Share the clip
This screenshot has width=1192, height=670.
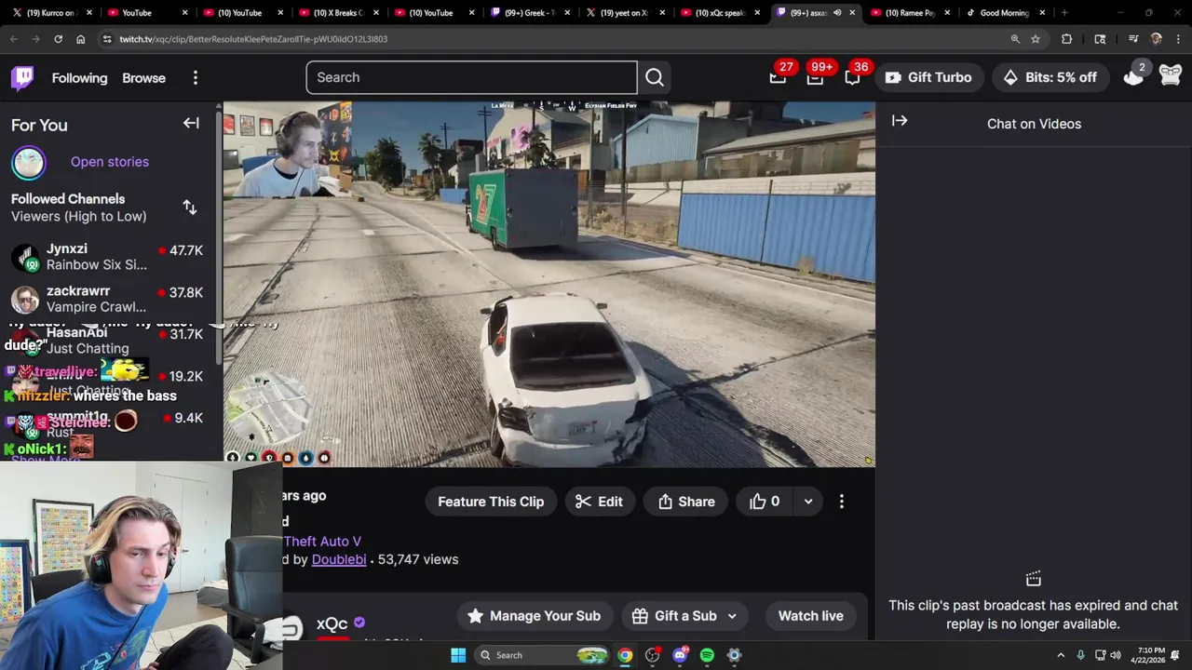(686, 502)
